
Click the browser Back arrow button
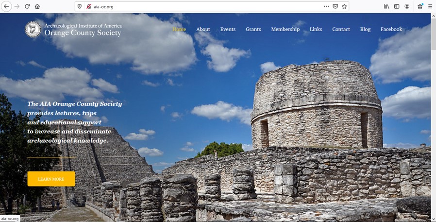point(6,6)
